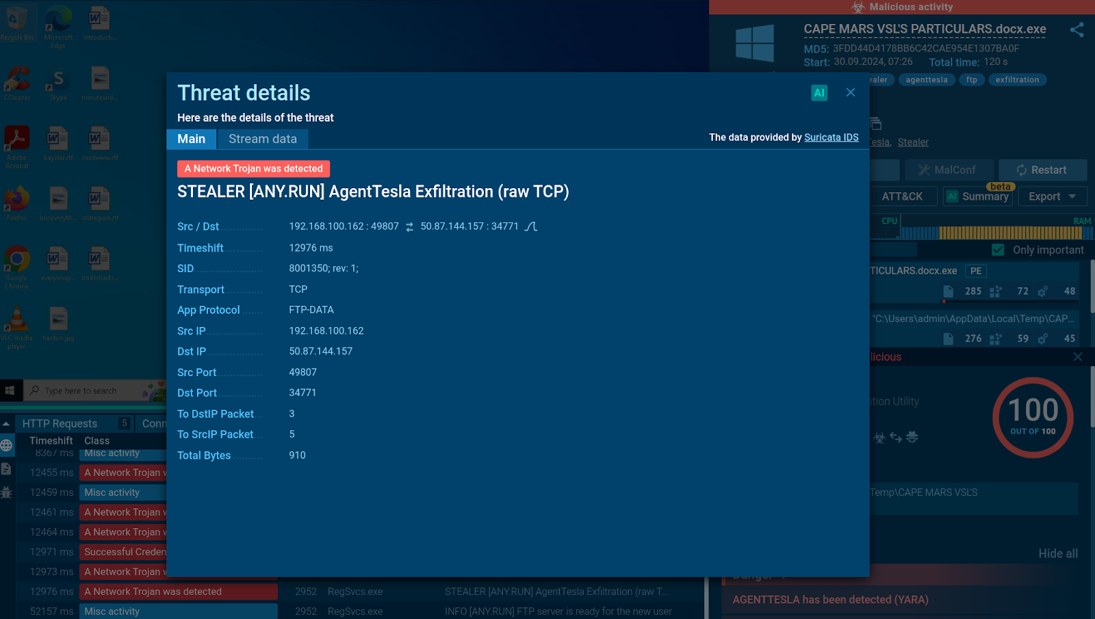Click the Timeshift column header

point(51,441)
